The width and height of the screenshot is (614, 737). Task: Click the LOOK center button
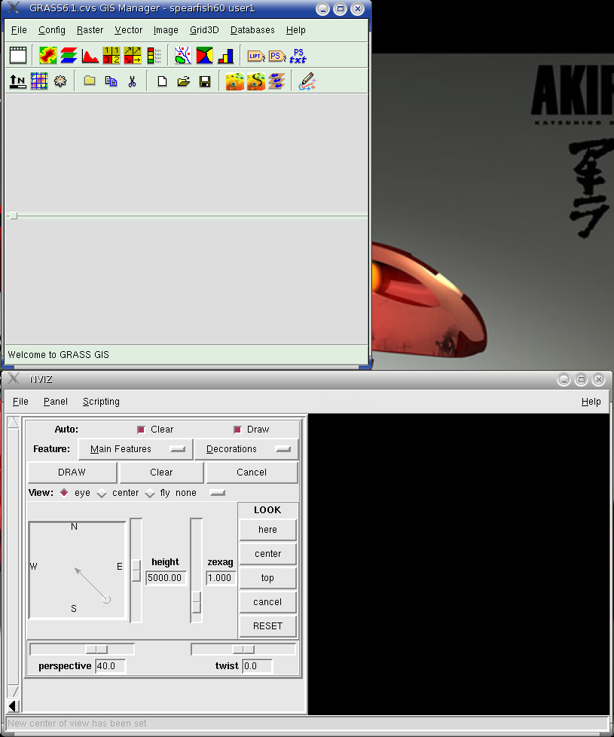pos(267,554)
